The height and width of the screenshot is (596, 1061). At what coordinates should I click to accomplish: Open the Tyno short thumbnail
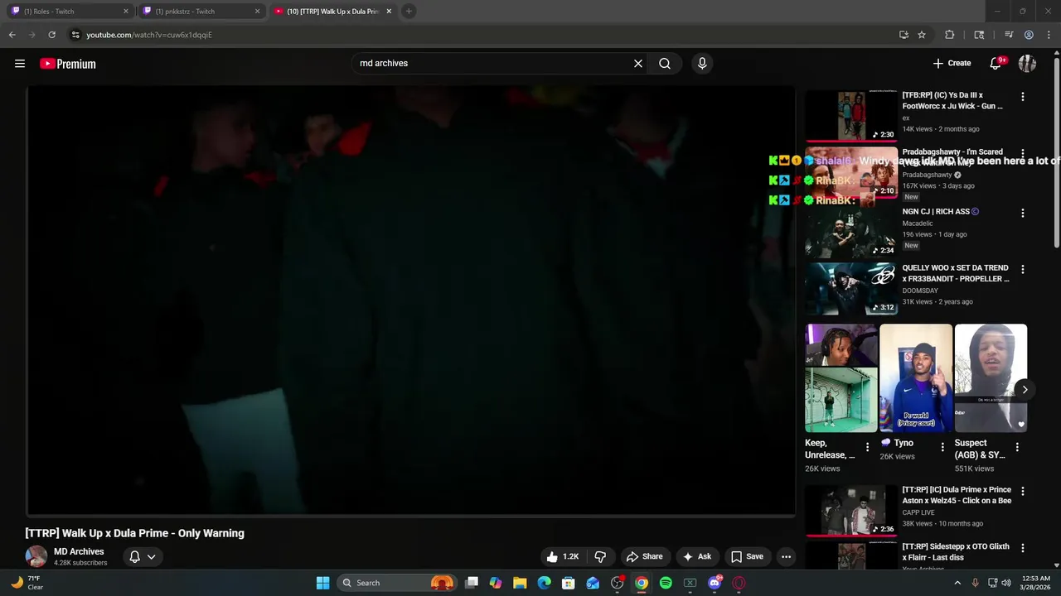click(x=916, y=378)
